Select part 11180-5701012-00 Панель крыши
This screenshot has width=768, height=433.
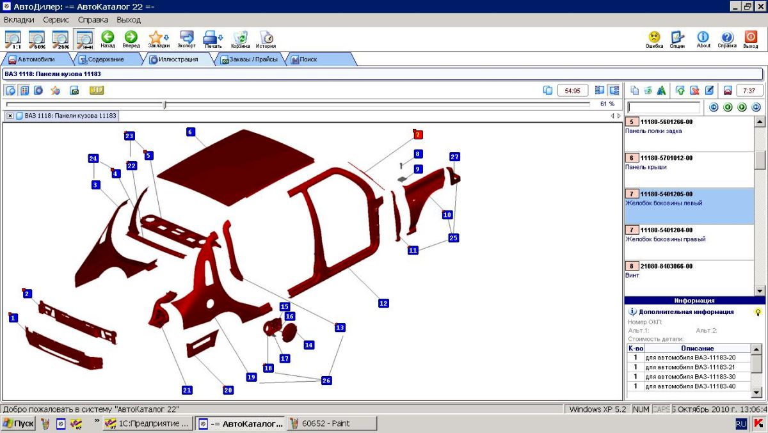[x=689, y=169]
